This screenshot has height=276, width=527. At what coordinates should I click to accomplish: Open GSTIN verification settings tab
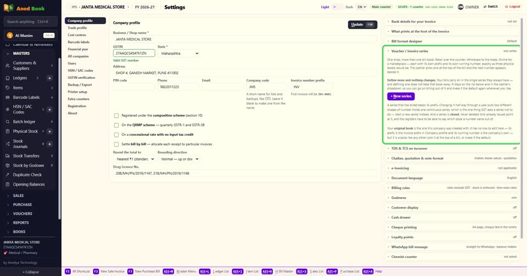[86, 77]
